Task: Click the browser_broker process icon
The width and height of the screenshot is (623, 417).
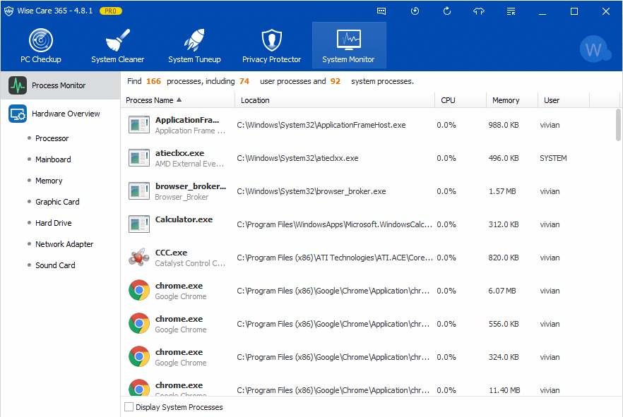Action: click(x=139, y=191)
